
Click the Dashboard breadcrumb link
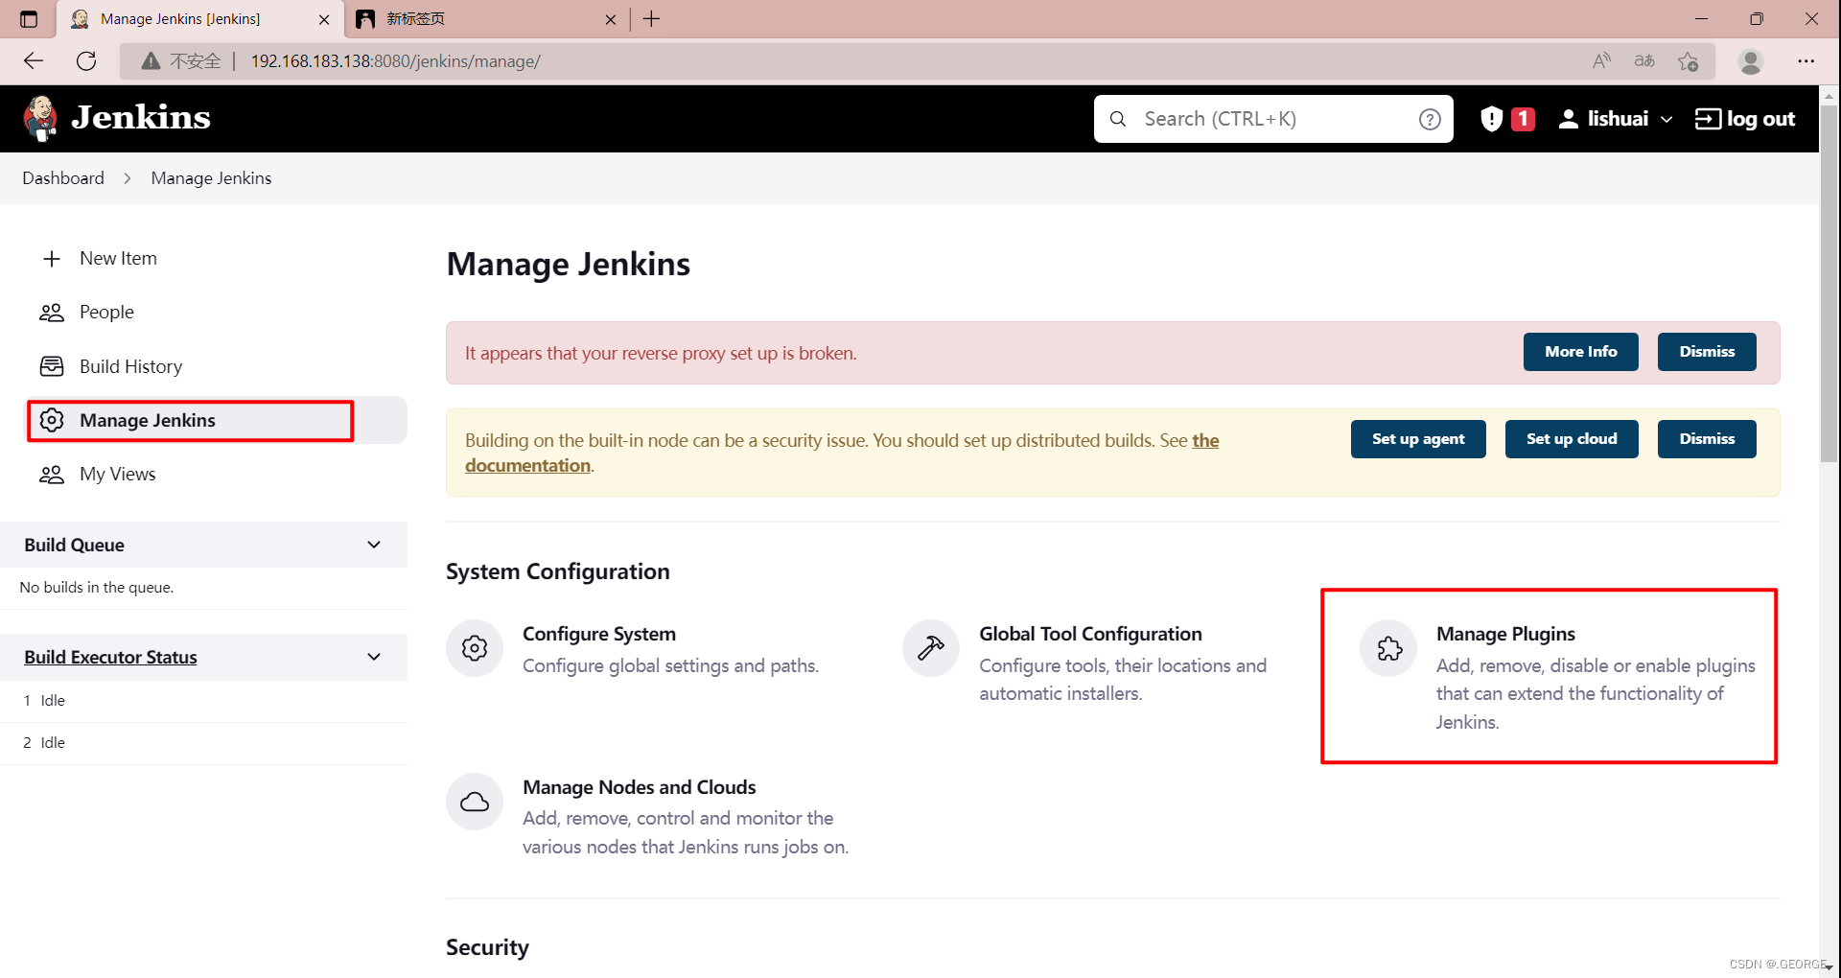coord(63,178)
